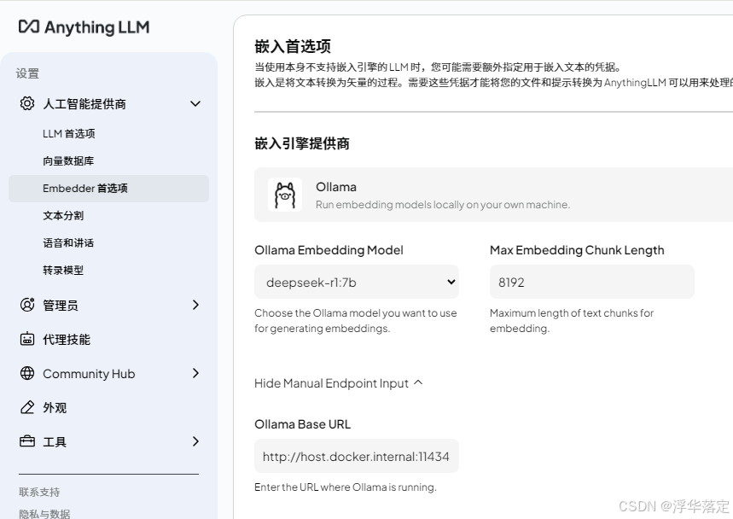The width and height of the screenshot is (733, 519).
Task: Click the admin user icon beside 管理员
Action: pyautogui.click(x=27, y=305)
